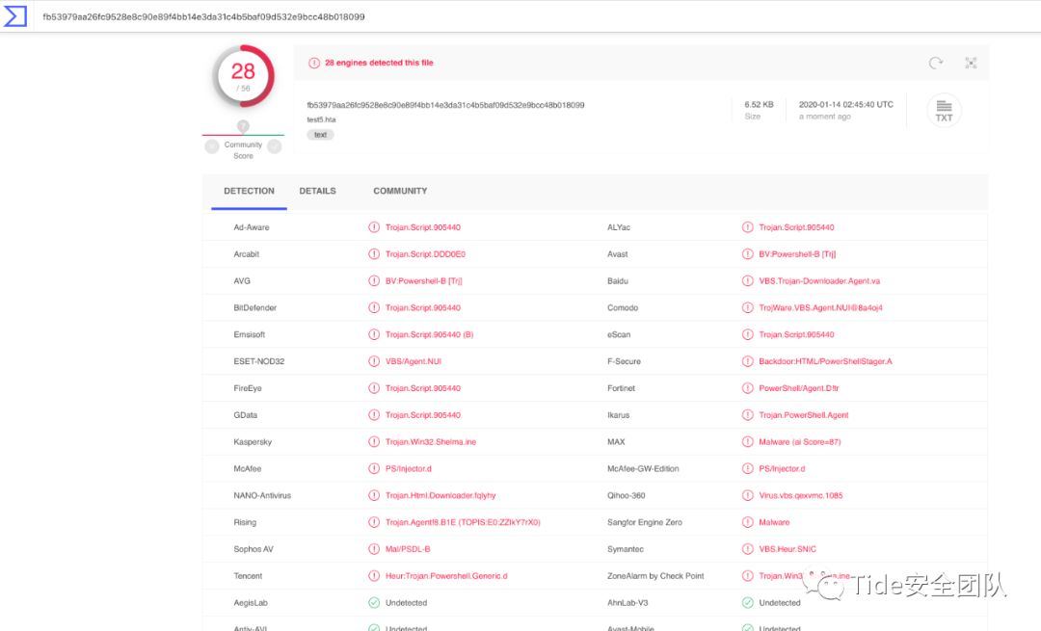Open the COMMUNITY tab
The image size is (1041, 631).
point(400,191)
